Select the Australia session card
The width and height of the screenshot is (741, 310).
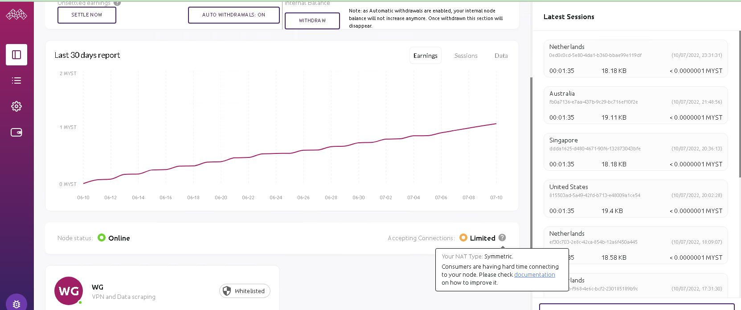(x=635, y=105)
